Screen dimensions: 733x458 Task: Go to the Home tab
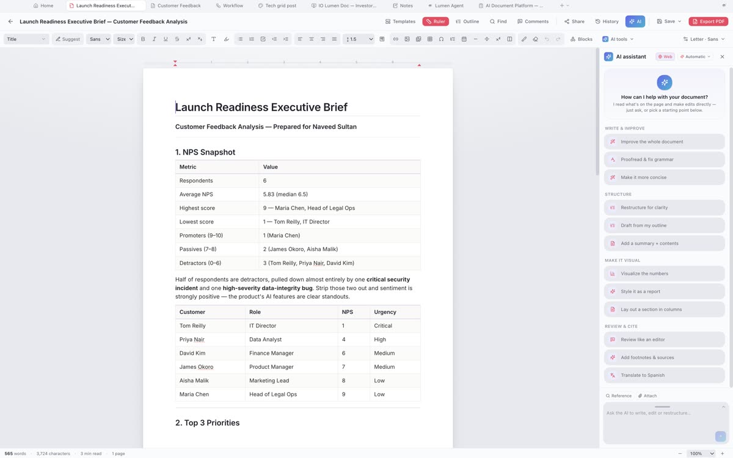tap(43, 5)
